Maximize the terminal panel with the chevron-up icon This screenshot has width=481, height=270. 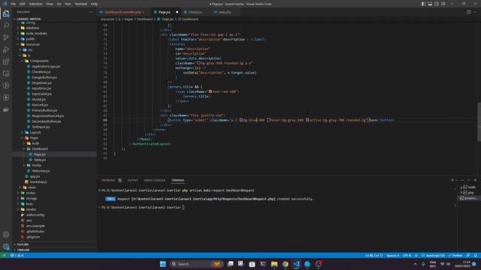click(468, 180)
